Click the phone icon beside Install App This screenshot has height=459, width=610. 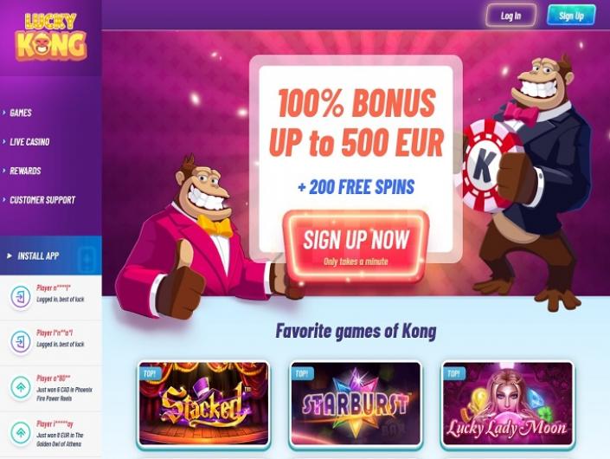[x=87, y=259]
